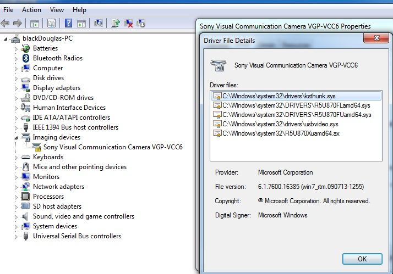Viewport: 393px width, 274px height.
Task: Select the usbvideo.sys driver file
Action: 280,124
